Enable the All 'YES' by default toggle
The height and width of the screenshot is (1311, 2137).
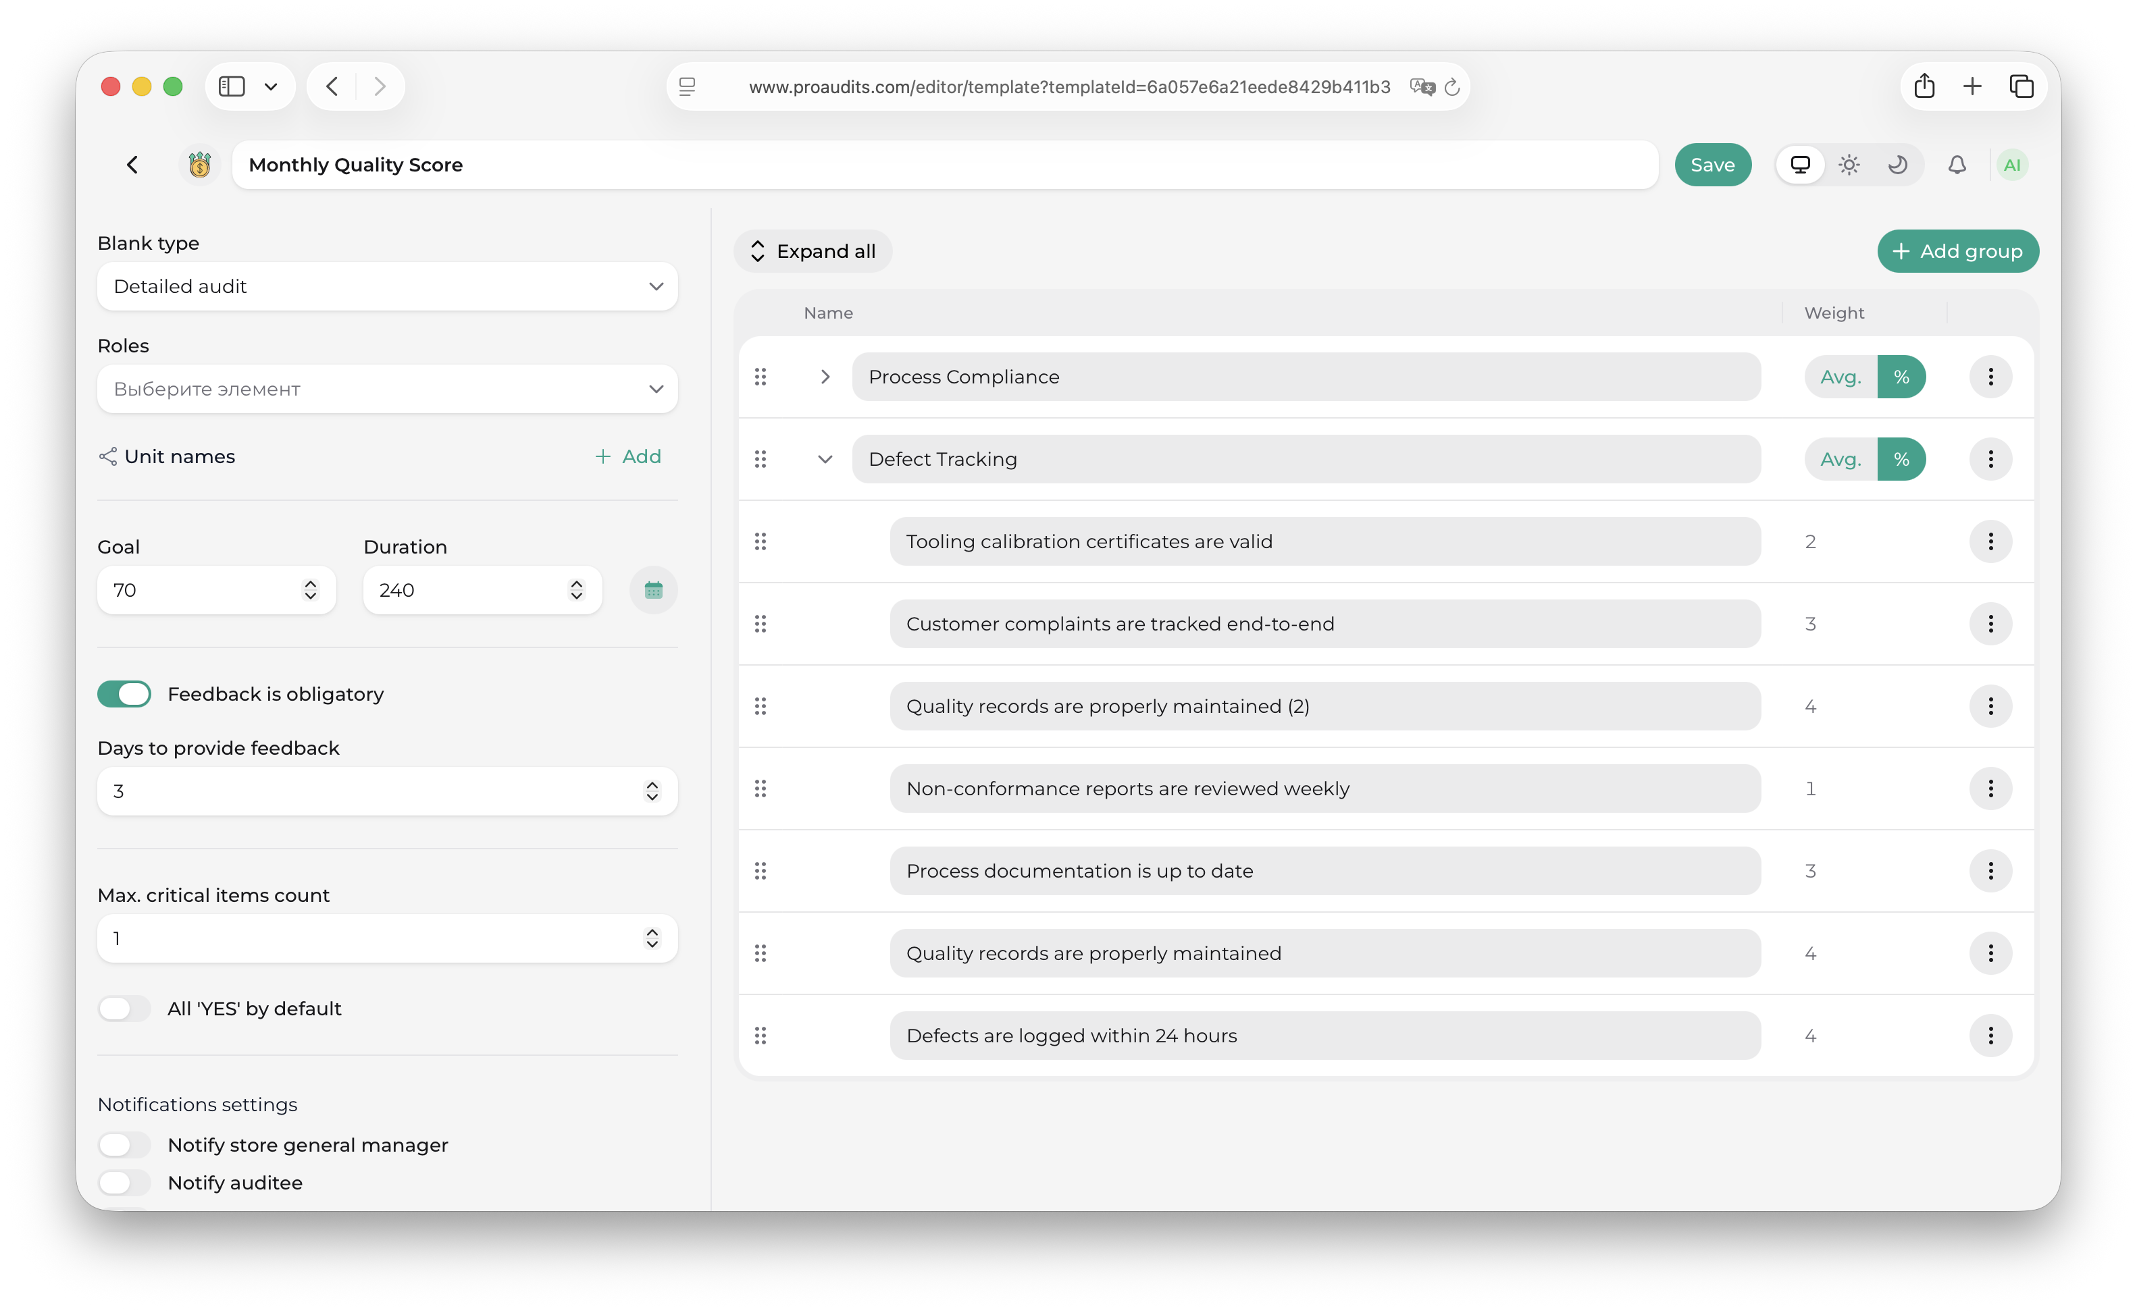pyautogui.click(x=124, y=1009)
